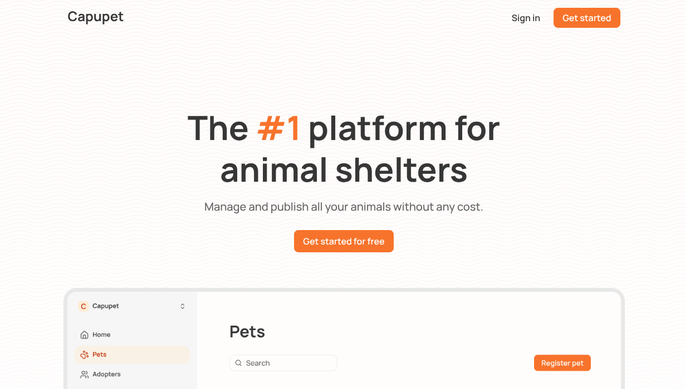Open the Sign in link
This screenshot has width=685, height=389.
coord(526,18)
